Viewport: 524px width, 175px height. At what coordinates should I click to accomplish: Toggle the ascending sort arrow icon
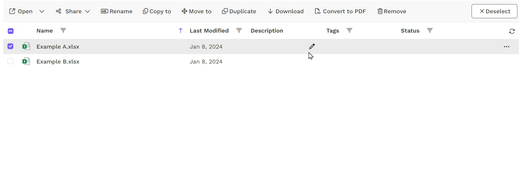click(x=181, y=31)
